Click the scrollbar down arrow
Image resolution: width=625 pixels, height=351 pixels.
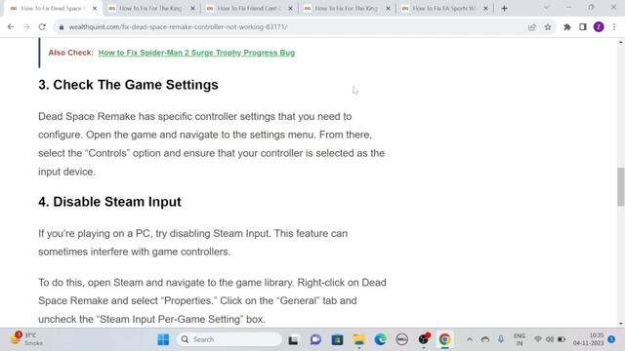click(x=621, y=324)
